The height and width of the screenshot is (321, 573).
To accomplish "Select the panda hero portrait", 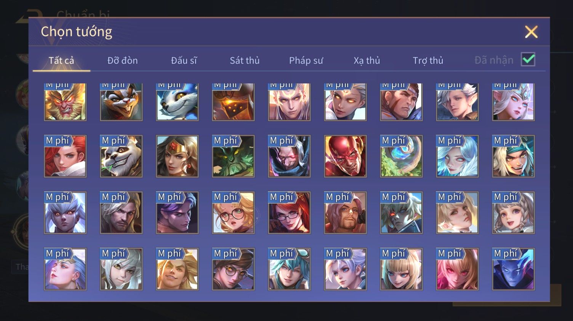I will point(121,156).
